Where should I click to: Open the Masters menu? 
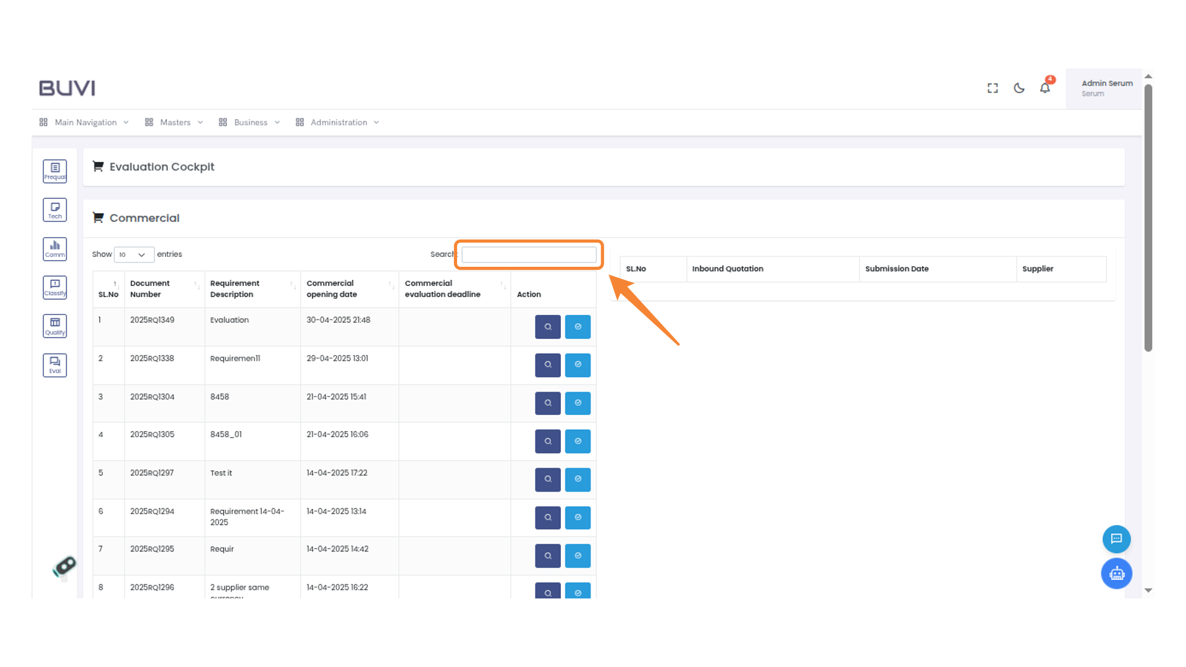pos(175,122)
